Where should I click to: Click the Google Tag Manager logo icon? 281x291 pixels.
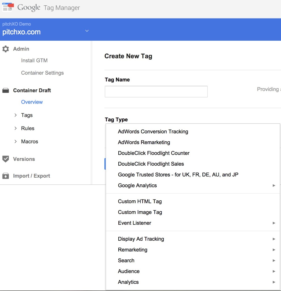[8, 7]
